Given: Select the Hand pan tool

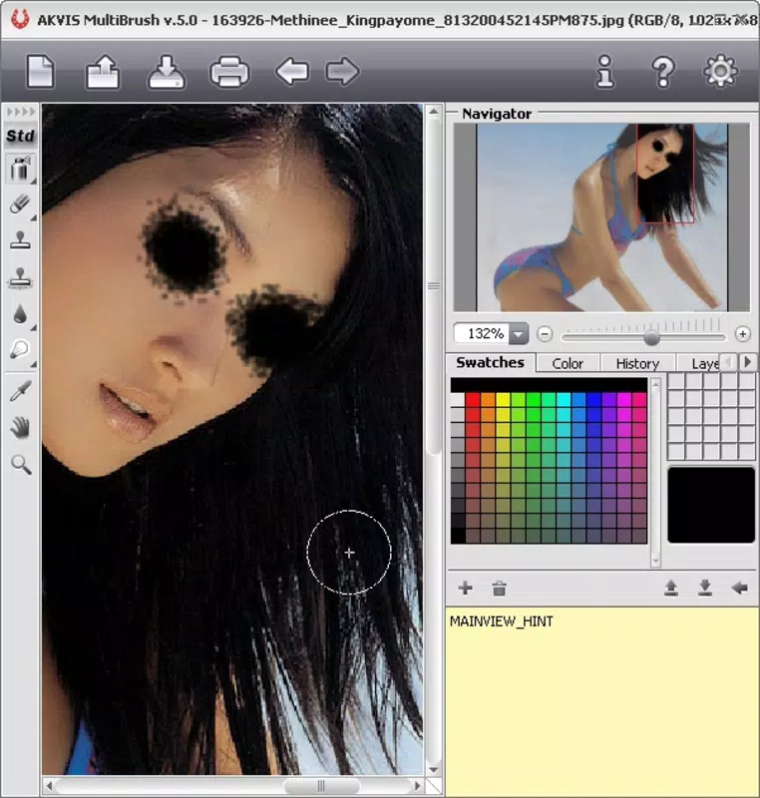Looking at the screenshot, I should coord(20,428).
